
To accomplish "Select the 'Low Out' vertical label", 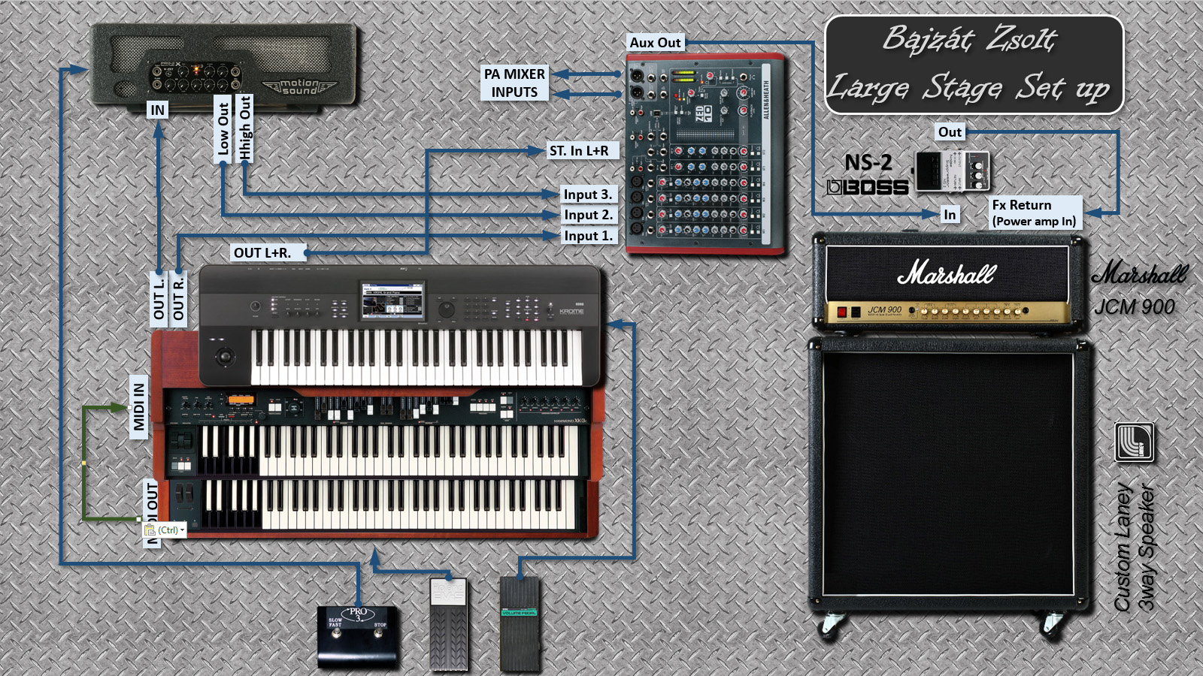I will (x=223, y=130).
